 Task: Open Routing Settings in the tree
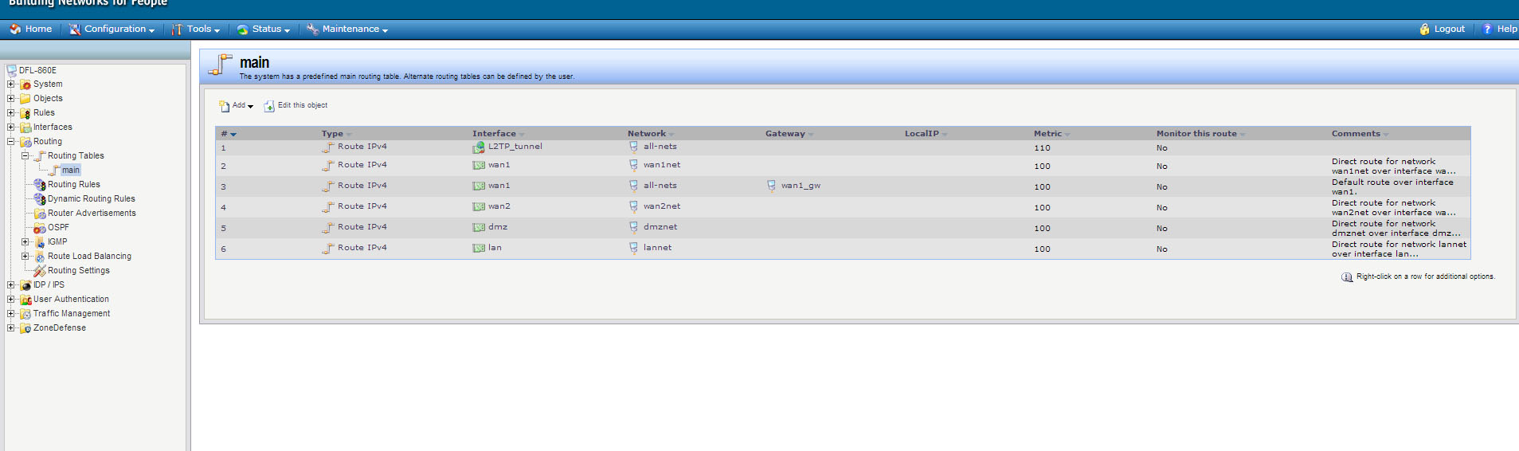78,270
